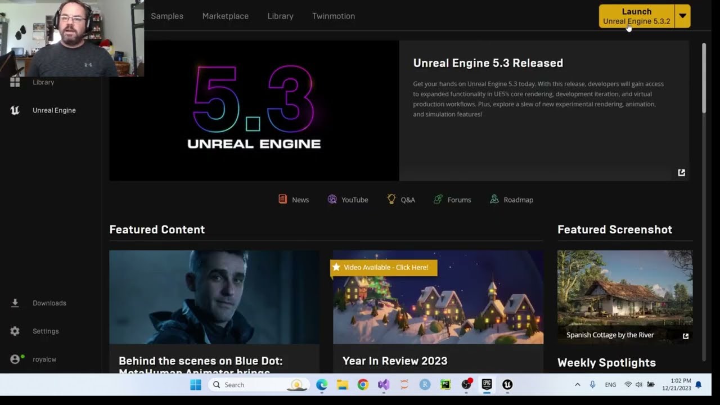This screenshot has height=405, width=720.
Task: Click the Roadmap icon
Action: pos(494,199)
